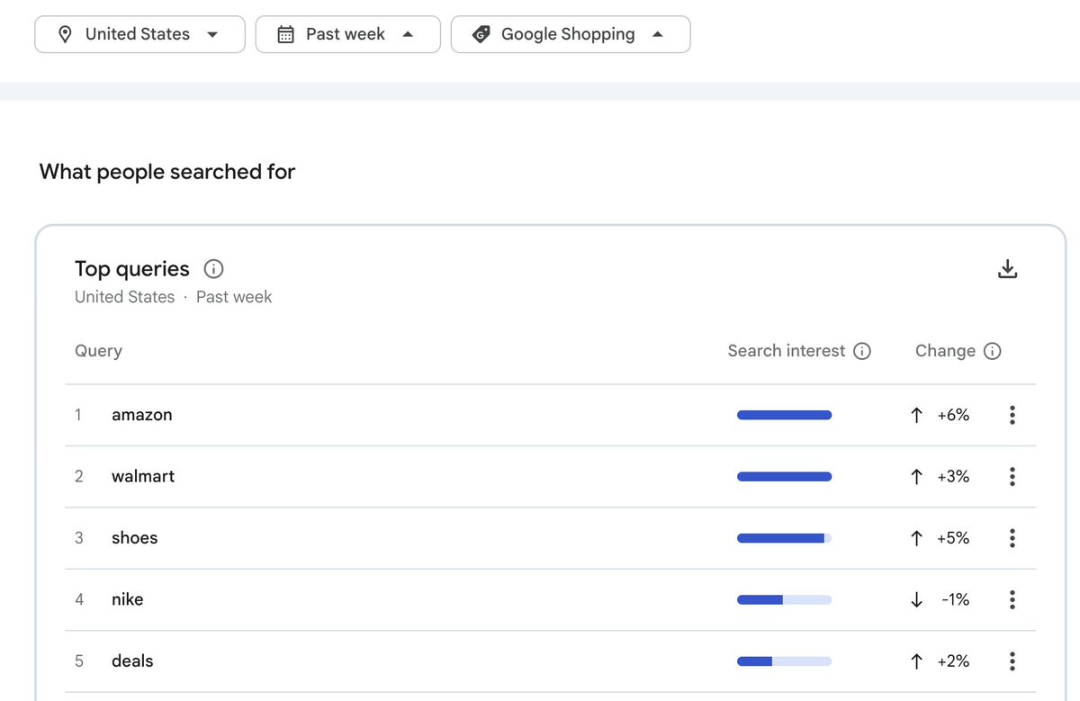Screen dimensions: 1080x701
Task: Click the What people searched for heading
Action: tap(167, 171)
